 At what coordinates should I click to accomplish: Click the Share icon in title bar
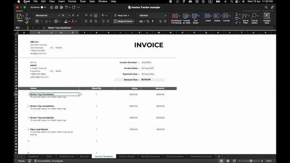click(272, 7)
